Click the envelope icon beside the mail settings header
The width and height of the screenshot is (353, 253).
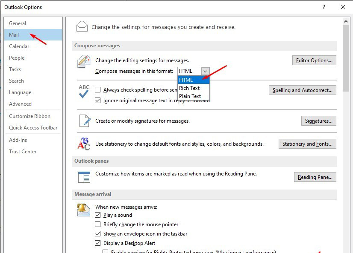pyautogui.click(x=82, y=26)
